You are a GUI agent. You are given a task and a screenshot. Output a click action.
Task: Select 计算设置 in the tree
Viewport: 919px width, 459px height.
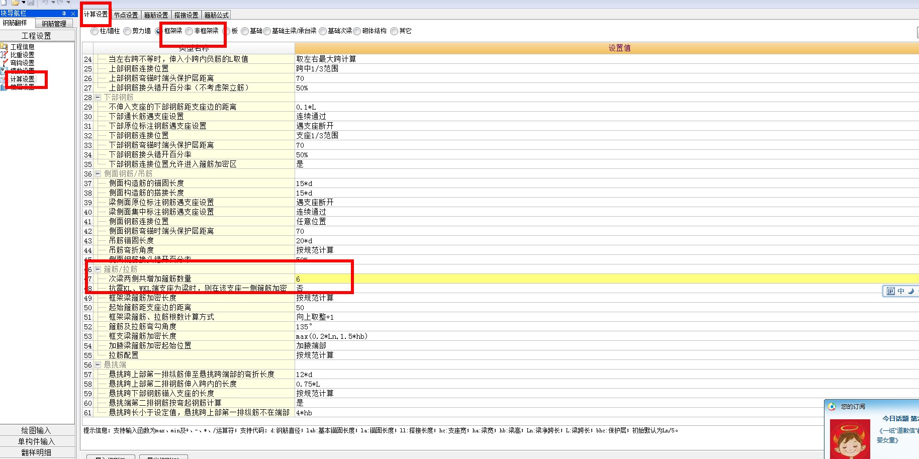coord(23,79)
